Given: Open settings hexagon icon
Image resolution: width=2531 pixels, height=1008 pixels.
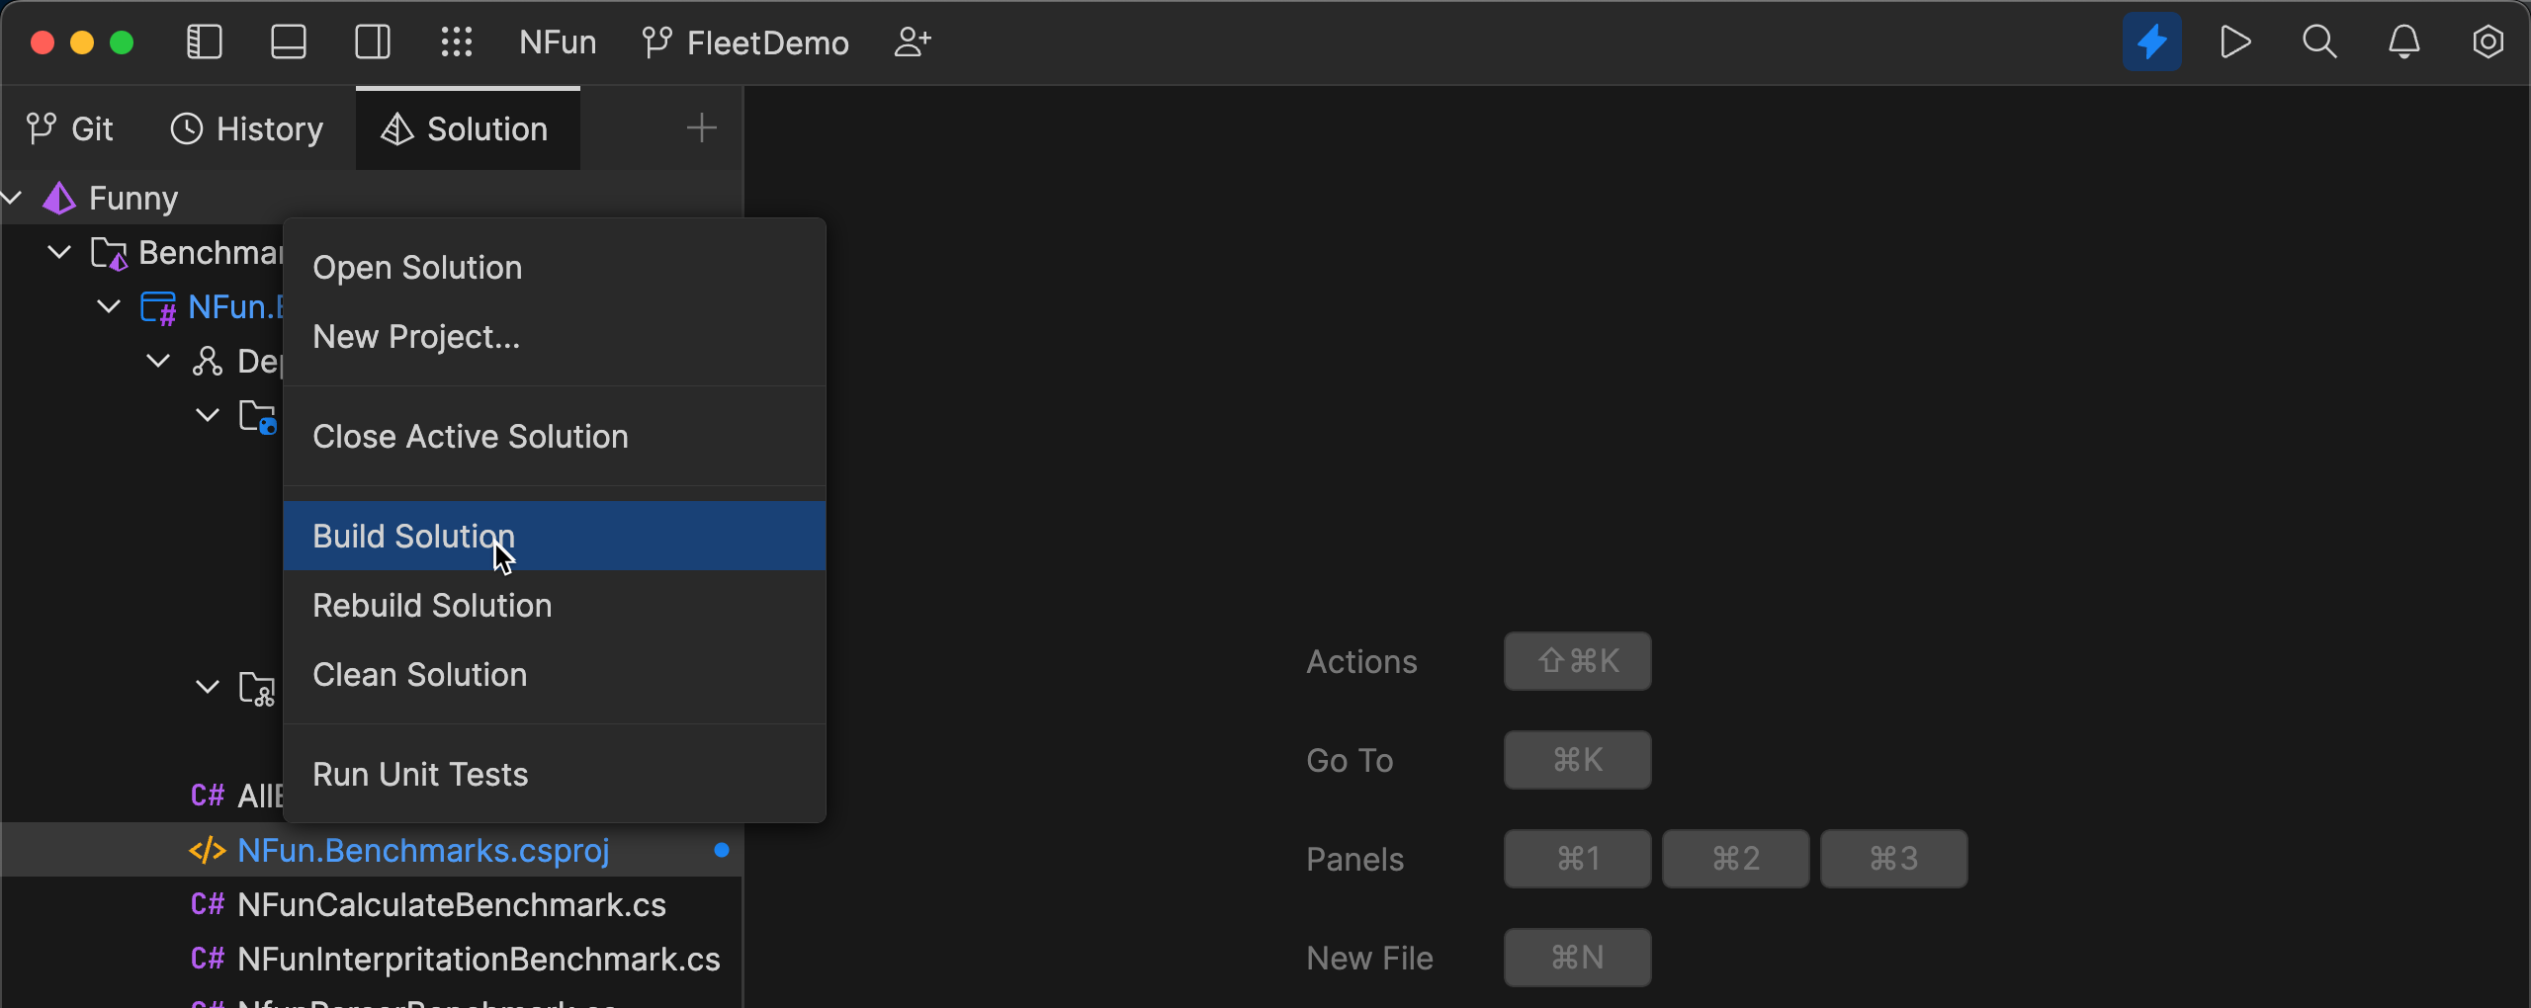Looking at the screenshot, I should click(x=2487, y=42).
